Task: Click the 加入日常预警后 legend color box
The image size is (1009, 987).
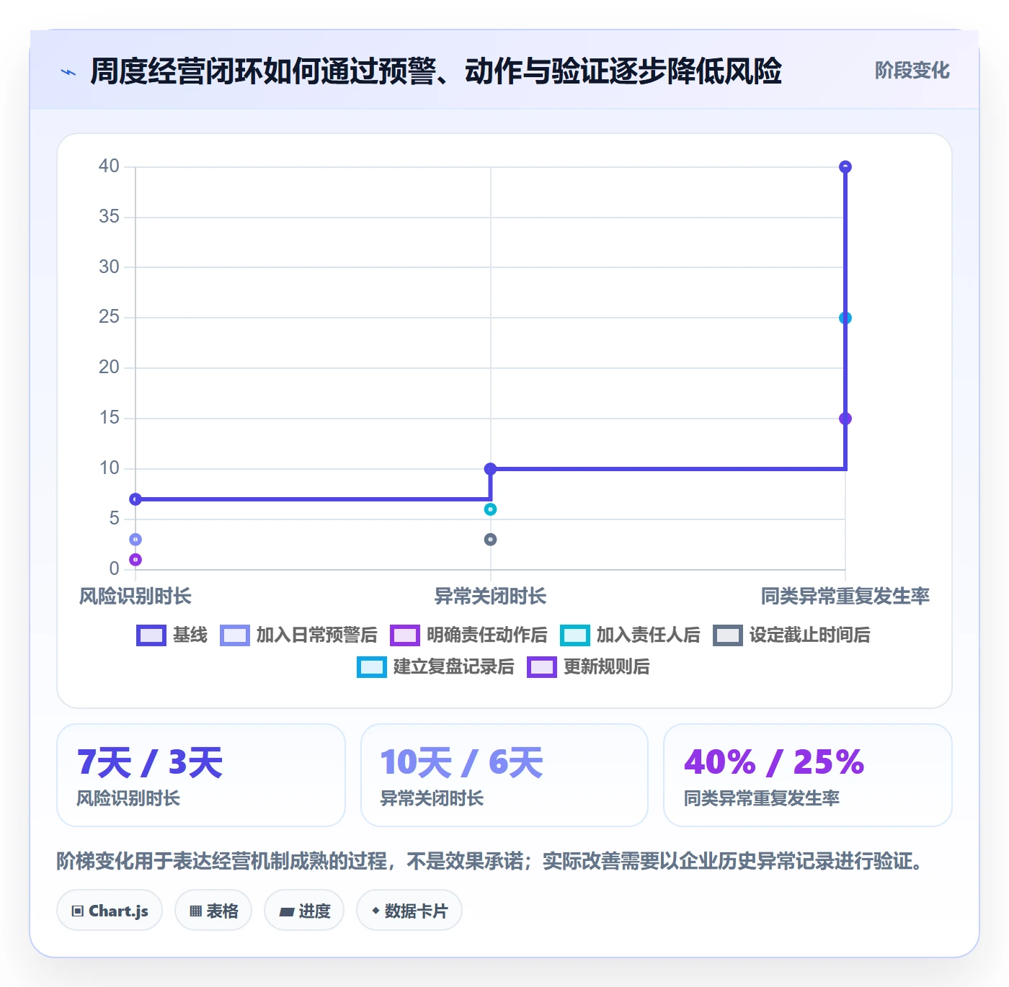Action: pos(235,635)
